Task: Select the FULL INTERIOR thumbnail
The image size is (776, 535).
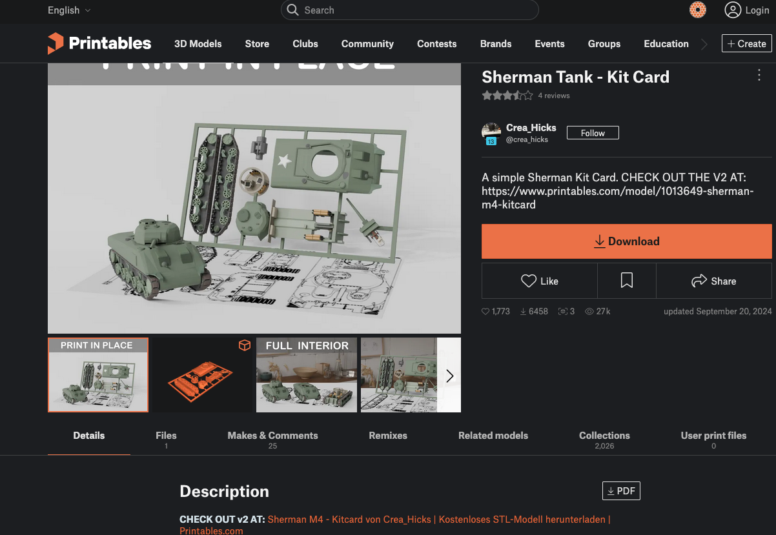Action: tap(307, 375)
